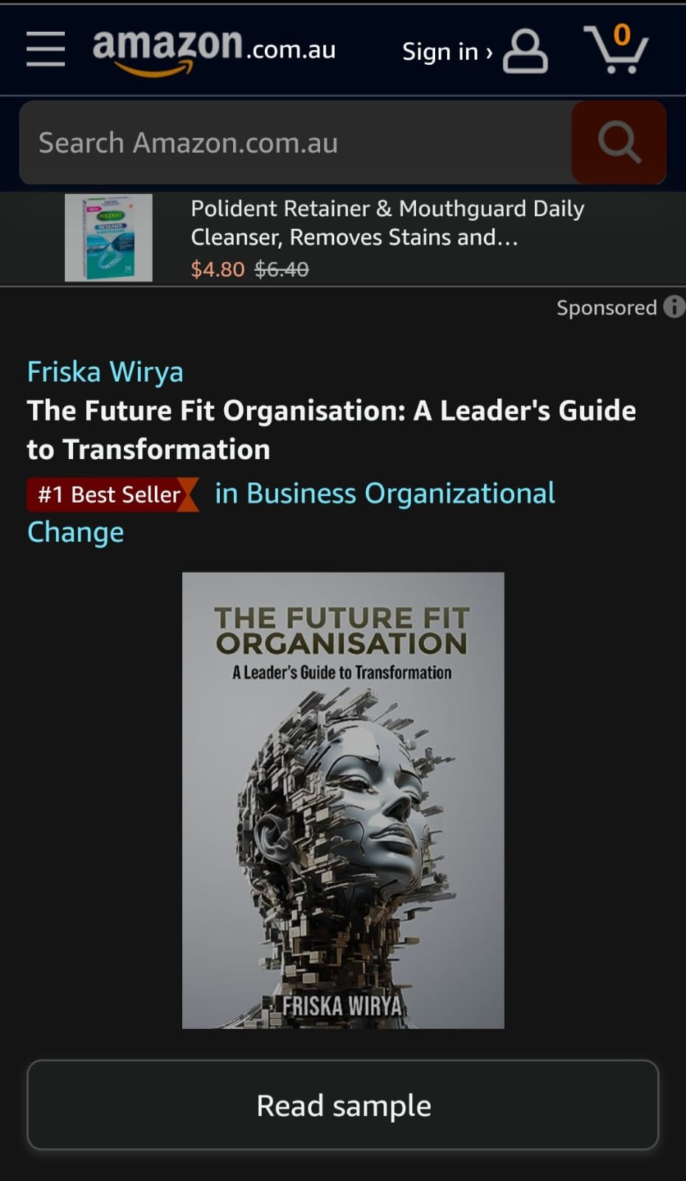Click the book title heading
This screenshot has width=686, height=1181.
pyautogui.click(x=331, y=430)
